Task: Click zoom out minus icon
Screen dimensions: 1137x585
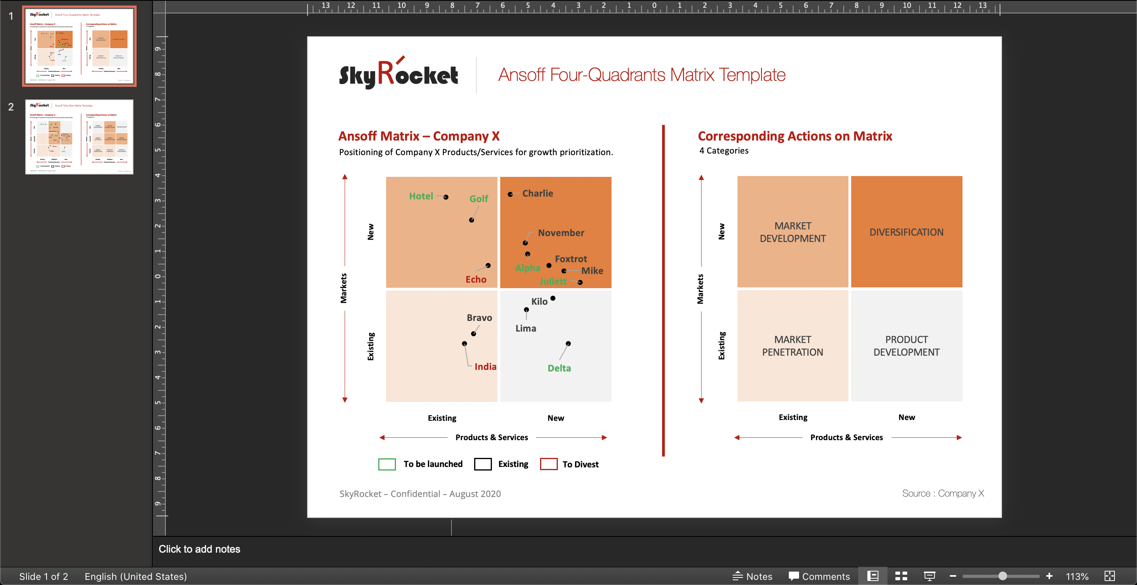Action: click(953, 576)
